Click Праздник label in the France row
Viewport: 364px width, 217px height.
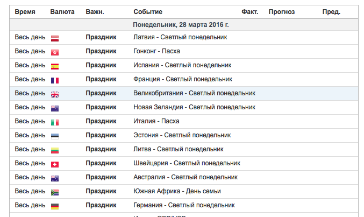tap(101, 79)
